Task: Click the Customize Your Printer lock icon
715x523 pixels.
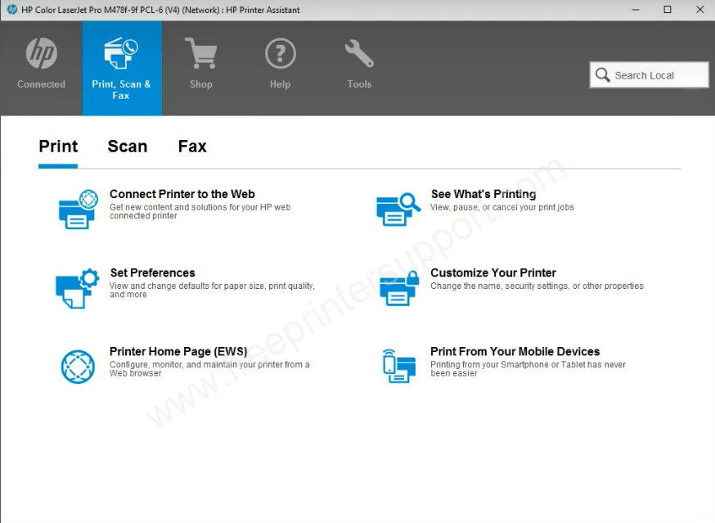Action: pyautogui.click(x=399, y=288)
